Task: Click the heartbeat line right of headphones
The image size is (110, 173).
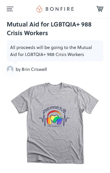Action: click(66, 120)
